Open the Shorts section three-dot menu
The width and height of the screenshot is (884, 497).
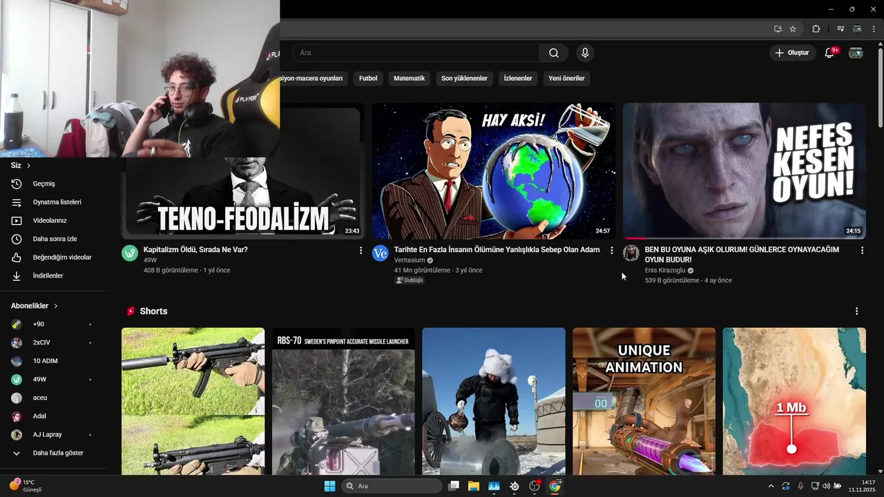(857, 311)
